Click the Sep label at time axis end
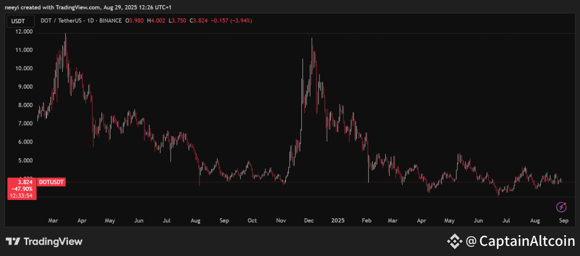The height and width of the screenshot is (256, 580). pyautogui.click(x=564, y=220)
